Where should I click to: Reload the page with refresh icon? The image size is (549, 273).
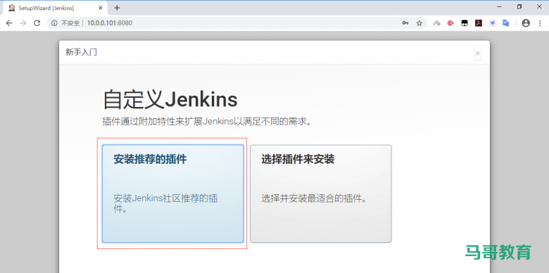37,23
